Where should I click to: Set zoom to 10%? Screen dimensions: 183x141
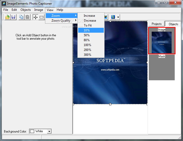click(91, 30)
